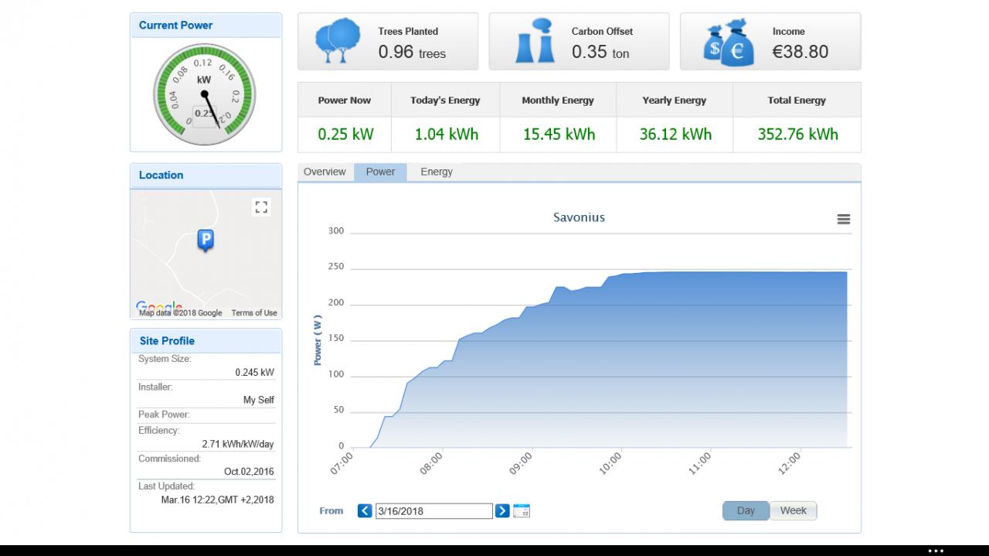This screenshot has height=556, width=989.
Task: Click the Power Now value 0.25 kW
Action: click(345, 134)
